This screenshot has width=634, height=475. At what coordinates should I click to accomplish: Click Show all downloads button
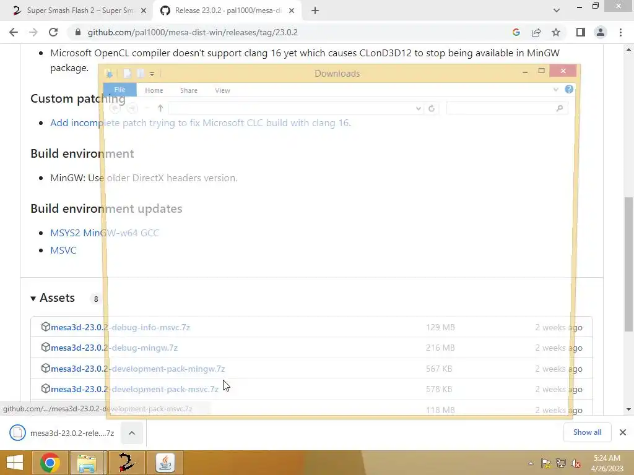587,432
